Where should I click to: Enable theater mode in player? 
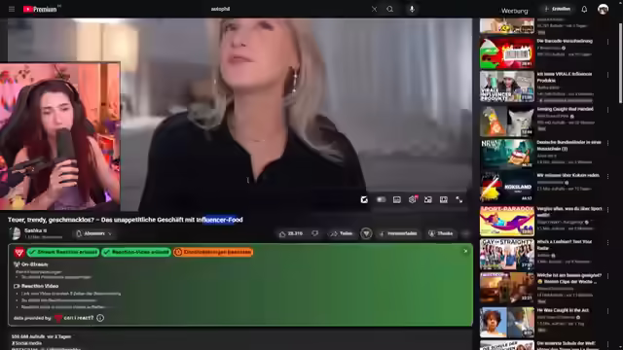pos(444,199)
